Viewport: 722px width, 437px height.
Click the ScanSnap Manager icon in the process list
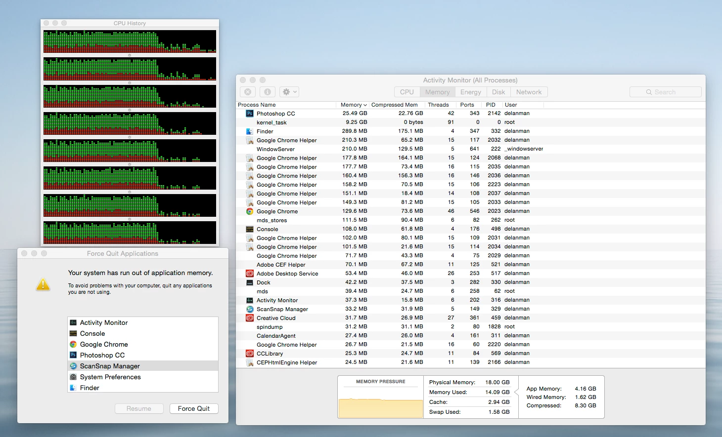pos(250,309)
